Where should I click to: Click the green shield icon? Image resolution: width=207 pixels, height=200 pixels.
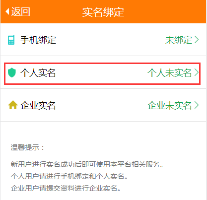12,72
